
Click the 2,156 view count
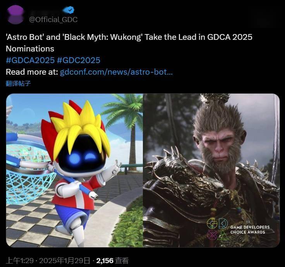pyautogui.click(x=105, y=261)
